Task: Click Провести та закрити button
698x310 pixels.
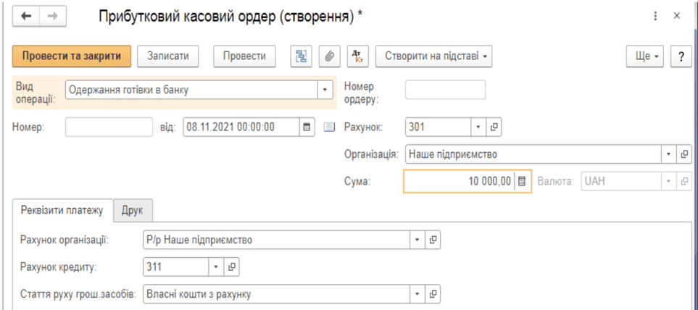Action: tap(72, 56)
